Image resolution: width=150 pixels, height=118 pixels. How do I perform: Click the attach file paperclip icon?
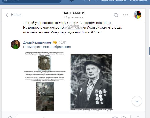tap(10, 117)
